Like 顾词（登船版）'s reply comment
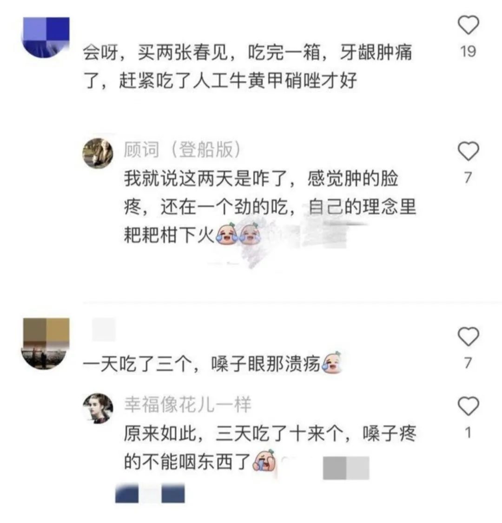 point(469,151)
